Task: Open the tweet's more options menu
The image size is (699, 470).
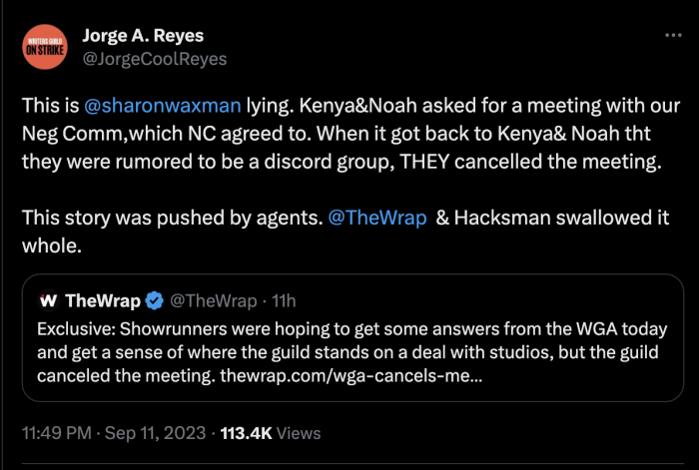Action: pyautogui.click(x=673, y=35)
